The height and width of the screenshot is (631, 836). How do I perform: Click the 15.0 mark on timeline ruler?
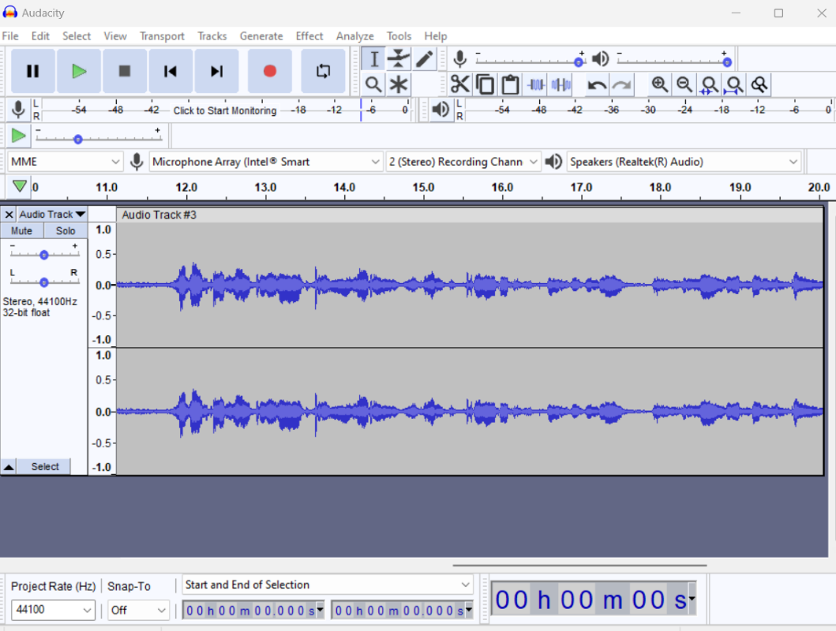[423, 188]
